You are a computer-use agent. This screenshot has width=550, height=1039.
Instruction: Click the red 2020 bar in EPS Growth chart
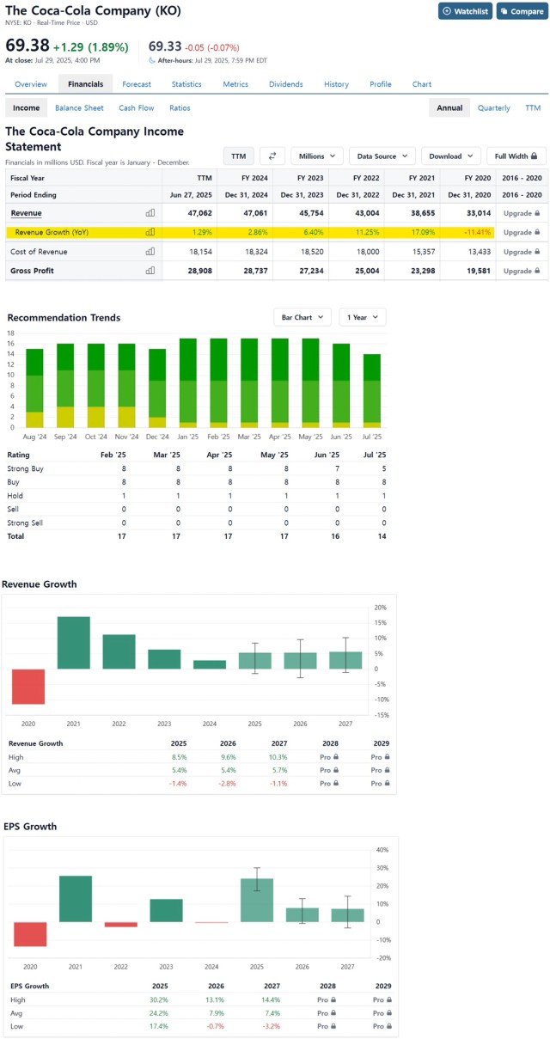(x=30, y=934)
